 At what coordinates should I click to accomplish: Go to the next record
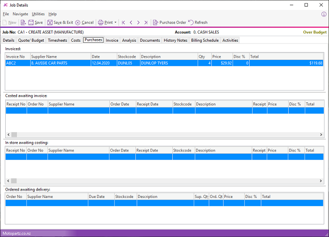click(x=138, y=23)
